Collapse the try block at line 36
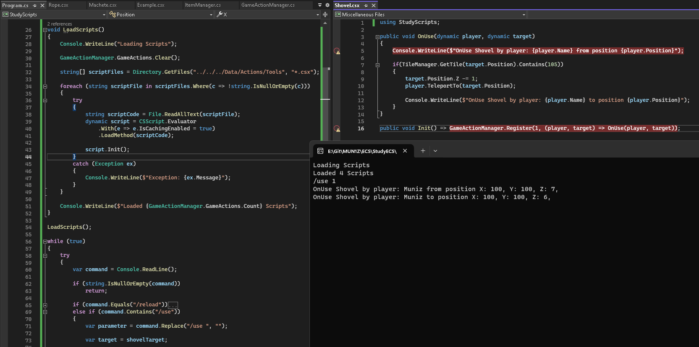 click(45, 101)
